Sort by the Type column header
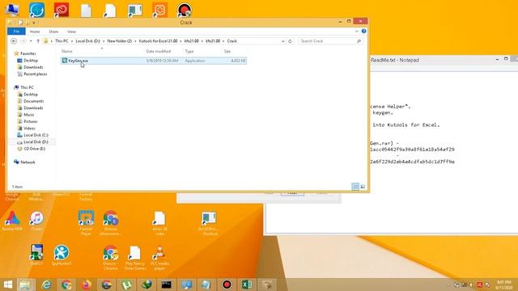Image resolution: width=518 pixels, height=291 pixels. pyautogui.click(x=189, y=52)
